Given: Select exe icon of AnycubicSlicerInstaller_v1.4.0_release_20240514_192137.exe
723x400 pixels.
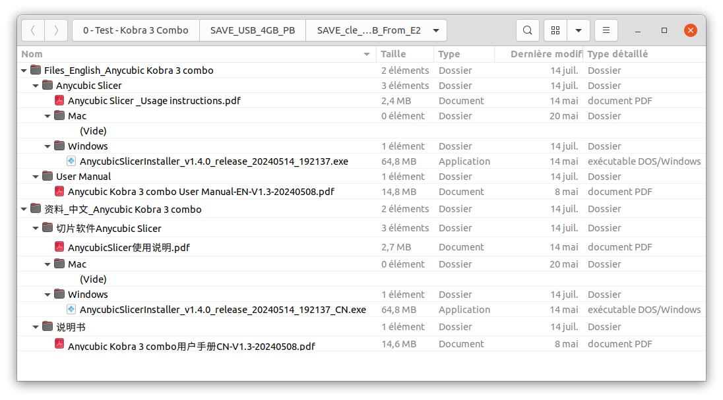Looking at the screenshot, I should point(71,161).
